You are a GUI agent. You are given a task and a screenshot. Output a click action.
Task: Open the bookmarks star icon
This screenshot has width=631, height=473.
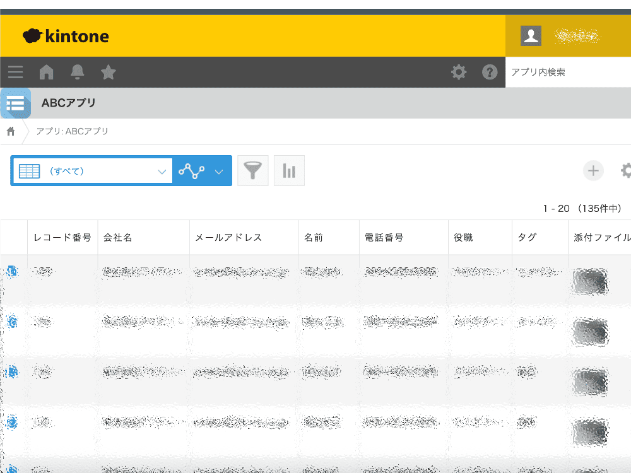pos(109,72)
